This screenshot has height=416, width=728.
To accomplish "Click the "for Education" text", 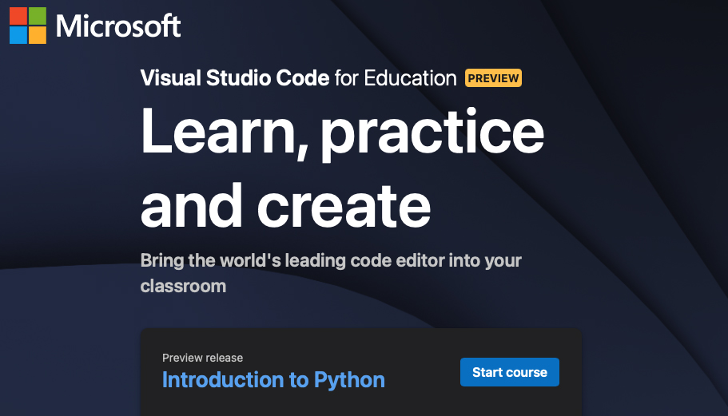I will tap(395, 78).
